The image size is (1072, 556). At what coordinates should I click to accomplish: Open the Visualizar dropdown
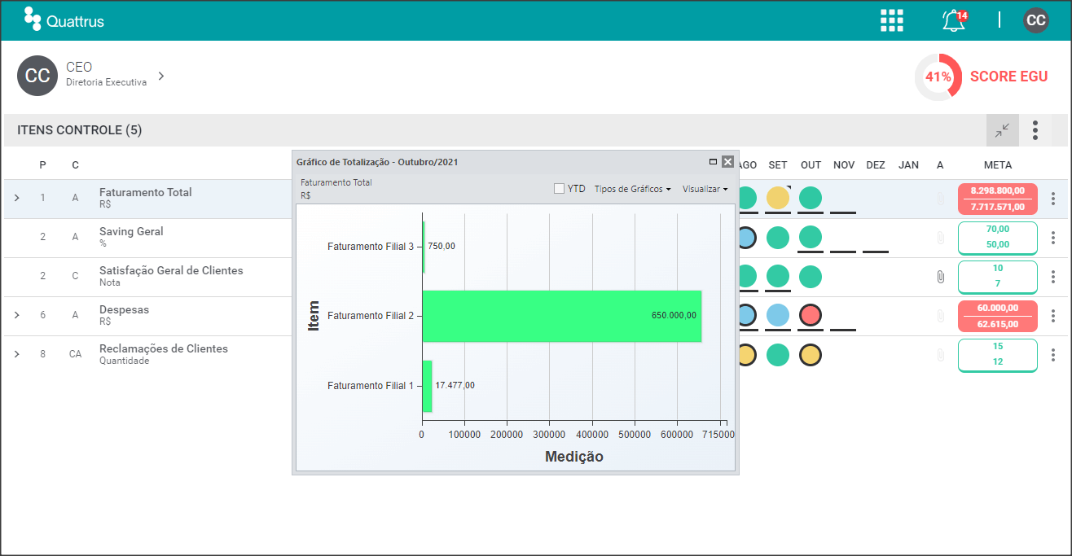coord(705,188)
